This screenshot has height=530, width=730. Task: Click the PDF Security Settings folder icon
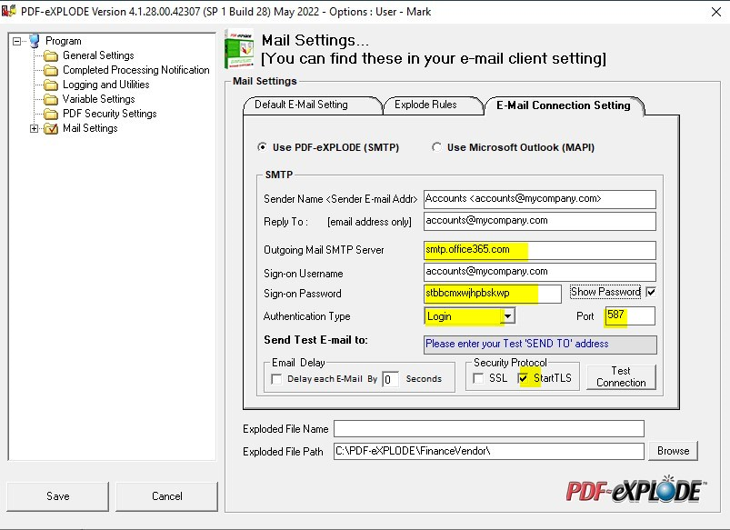click(51, 114)
